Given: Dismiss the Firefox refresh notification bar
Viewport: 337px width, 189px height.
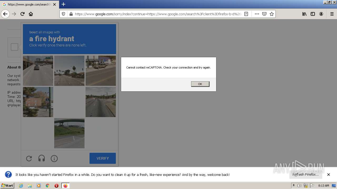Looking at the screenshot, I should 329,175.
